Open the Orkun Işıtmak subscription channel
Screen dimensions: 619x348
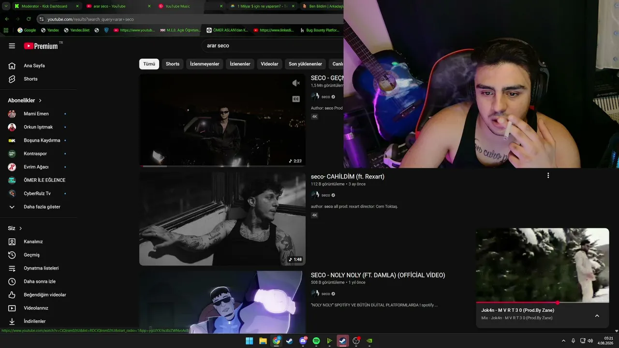tap(39, 127)
